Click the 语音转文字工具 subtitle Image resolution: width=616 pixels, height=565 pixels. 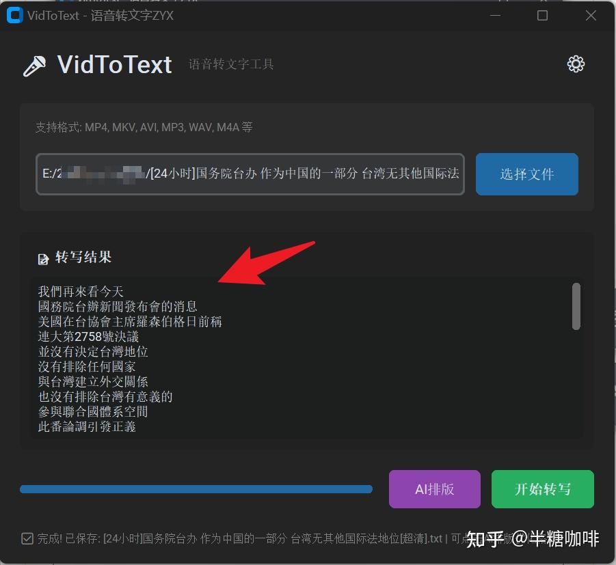coord(231,64)
